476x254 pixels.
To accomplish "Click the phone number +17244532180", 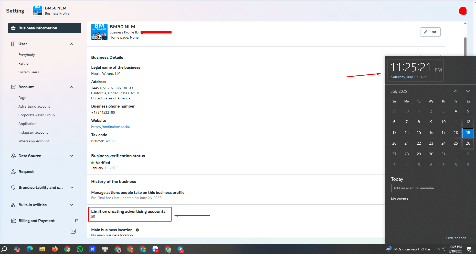I will (103, 112).
